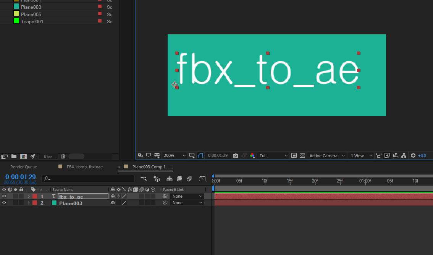The width and height of the screenshot is (433, 255).
Task: Expand the fbx_to_ae layer properties
Action: [29, 197]
